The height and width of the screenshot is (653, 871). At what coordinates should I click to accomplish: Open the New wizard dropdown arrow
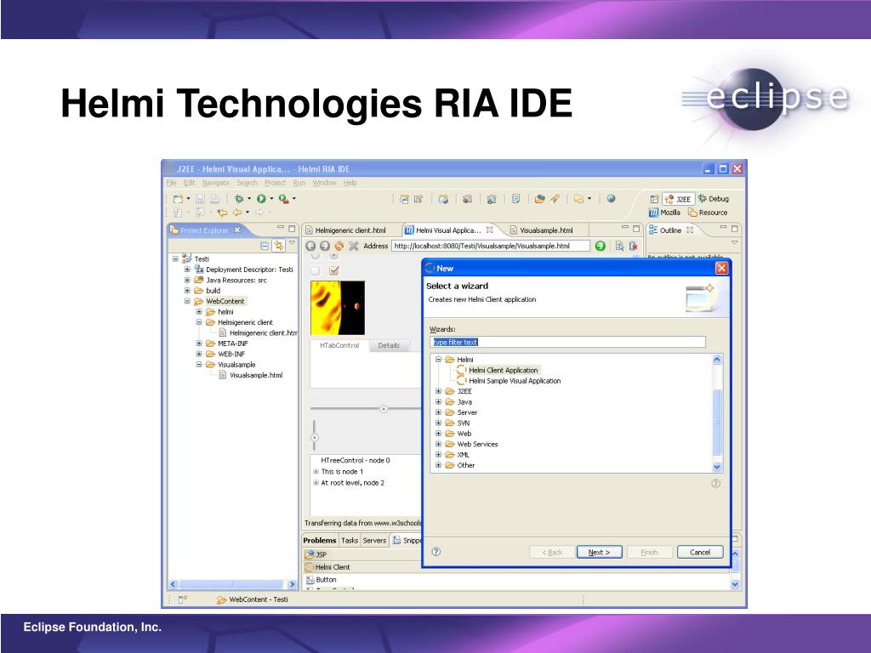click(188, 199)
